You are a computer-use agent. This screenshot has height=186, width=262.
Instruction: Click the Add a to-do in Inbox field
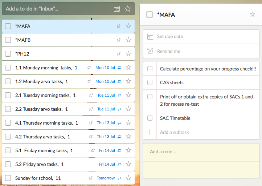[58, 9]
